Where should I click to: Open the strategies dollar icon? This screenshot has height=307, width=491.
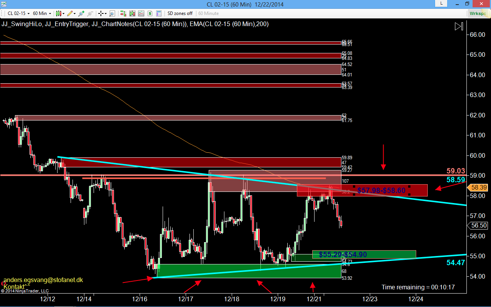click(x=150, y=13)
